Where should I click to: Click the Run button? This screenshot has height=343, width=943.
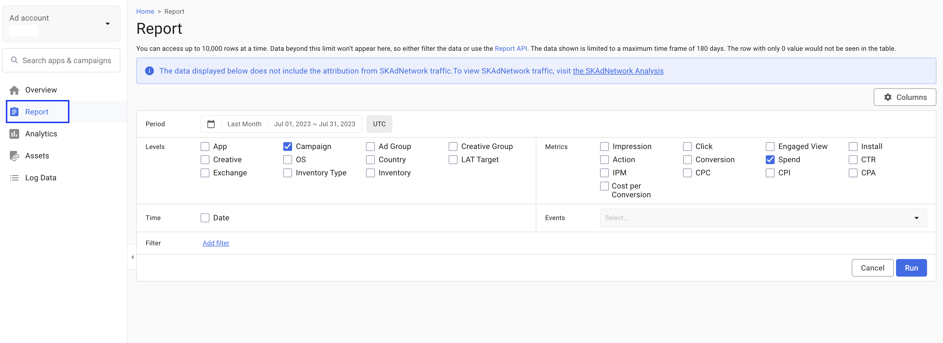911,267
